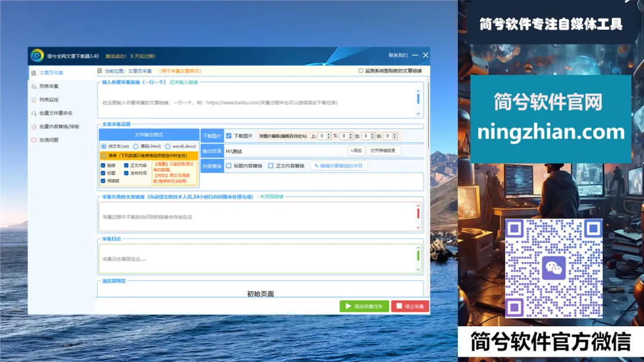Click the down arrow in the failed-links box scrollbar

click(x=418, y=227)
